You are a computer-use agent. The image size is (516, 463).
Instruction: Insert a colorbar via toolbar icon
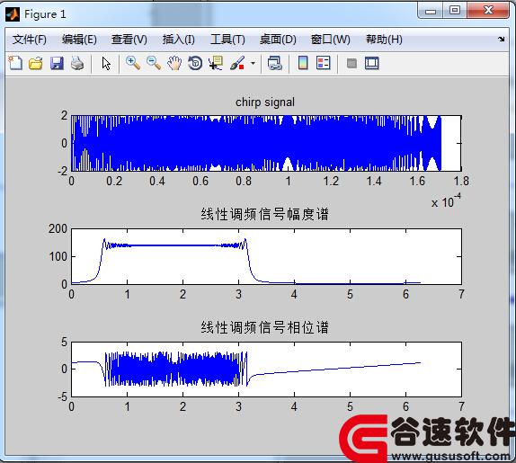pyautogui.click(x=303, y=63)
